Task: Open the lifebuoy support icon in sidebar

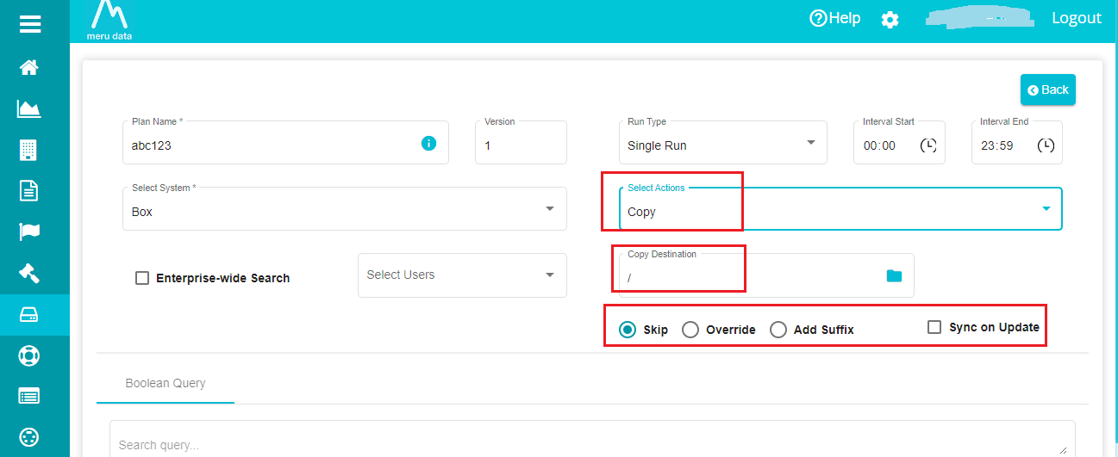Action: (x=29, y=355)
